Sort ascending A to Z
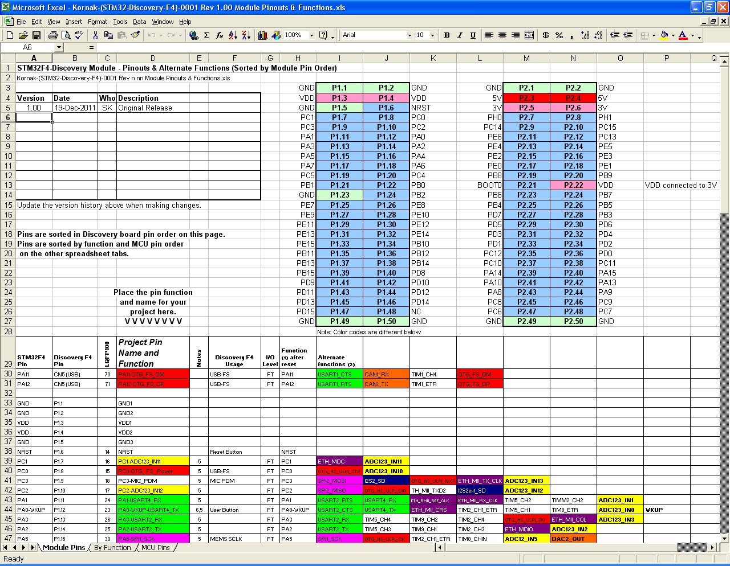Viewport: 730px width, 566px height. pos(233,35)
